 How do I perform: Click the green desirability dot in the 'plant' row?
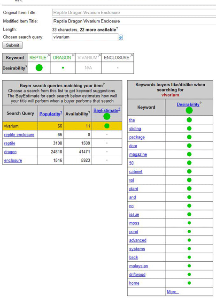189,189
